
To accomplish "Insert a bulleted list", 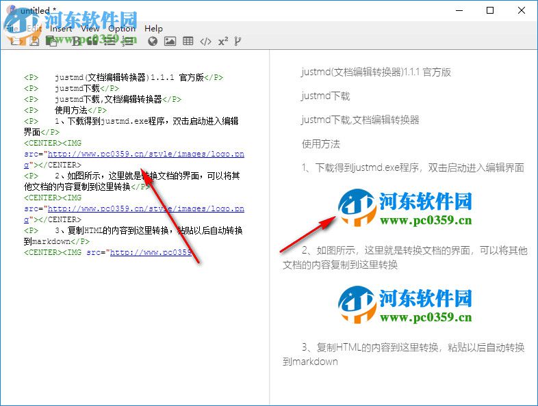I will (x=110, y=42).
